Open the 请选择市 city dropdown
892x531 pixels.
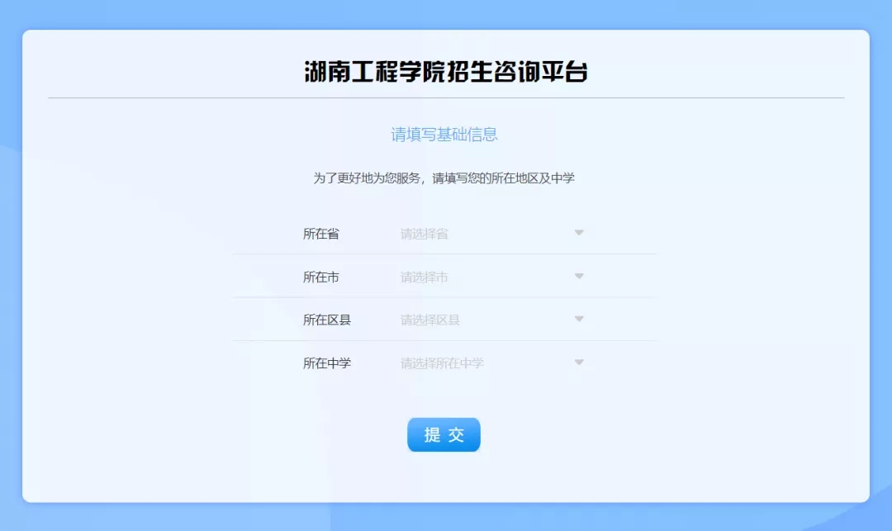[x=491, y=277]
